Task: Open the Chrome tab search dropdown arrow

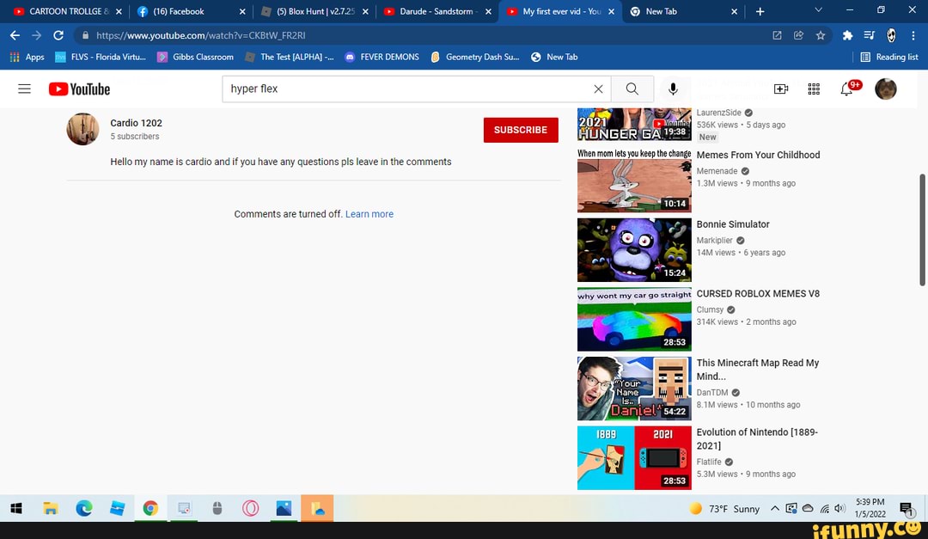Action: coord(817,11)
